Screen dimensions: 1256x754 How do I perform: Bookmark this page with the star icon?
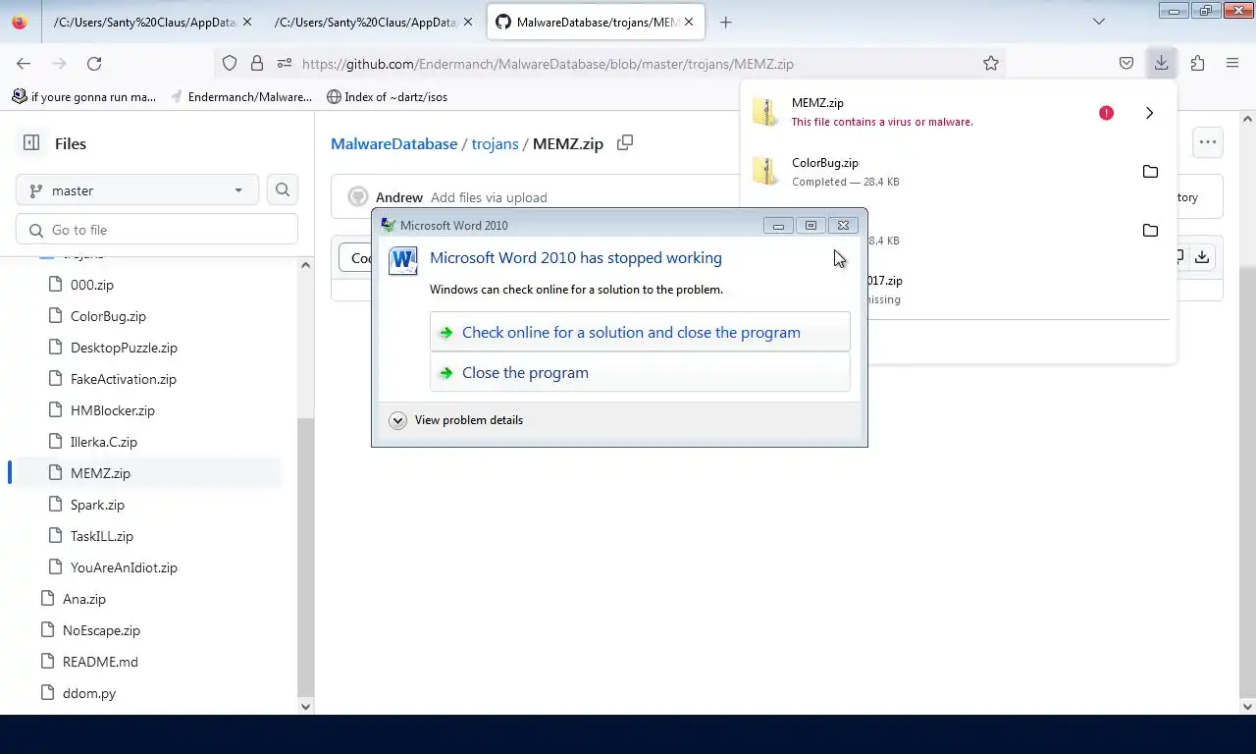(991, 63)
